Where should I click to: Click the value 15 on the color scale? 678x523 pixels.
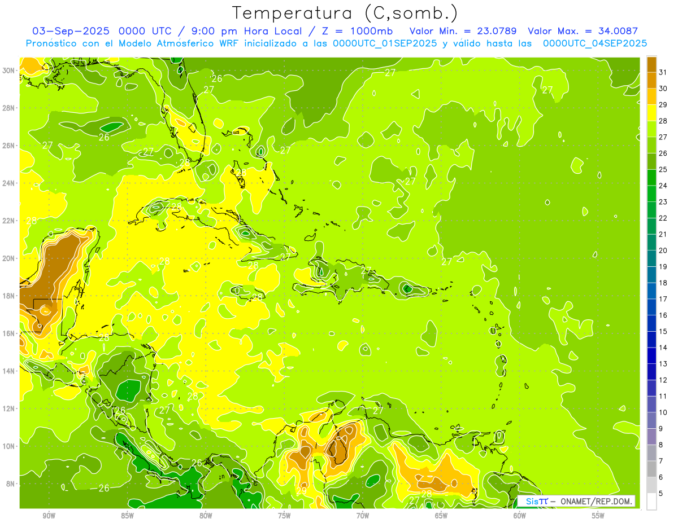(663, 331)
